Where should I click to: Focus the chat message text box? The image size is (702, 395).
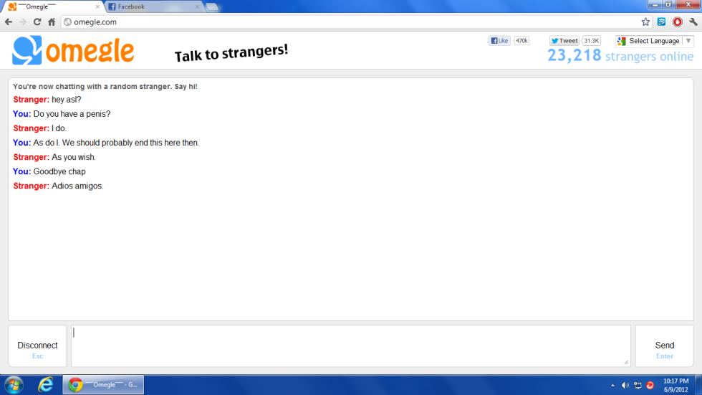350,346
